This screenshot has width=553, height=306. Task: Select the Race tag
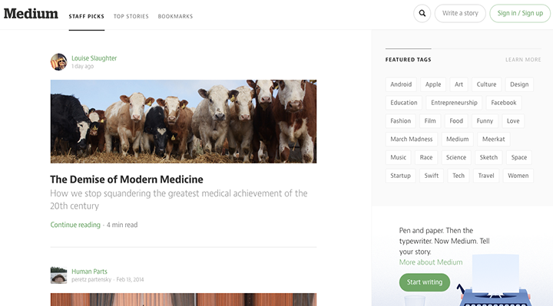pyautogui.click(x=426, y=158)
